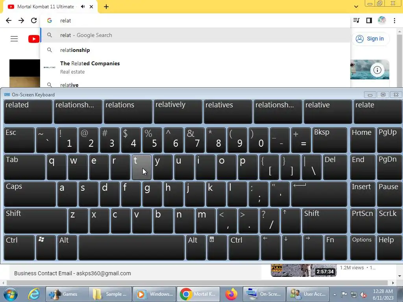
Task: Toggle the right Shift key
Action: pos(325,221)
